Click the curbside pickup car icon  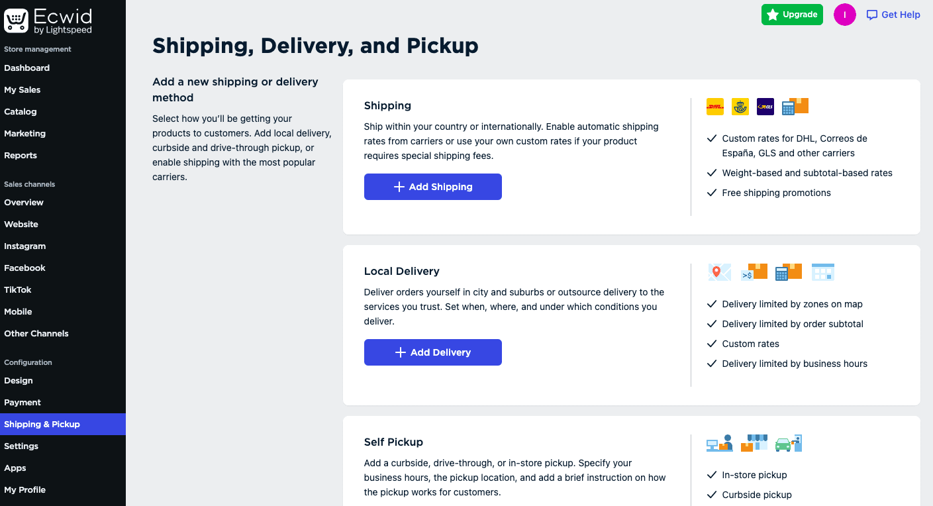tap(789, 443)
